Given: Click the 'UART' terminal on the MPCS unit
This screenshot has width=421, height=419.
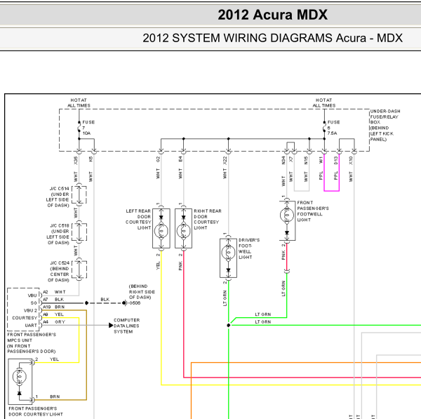Looking at the screenshot, I should coord(31,326).
